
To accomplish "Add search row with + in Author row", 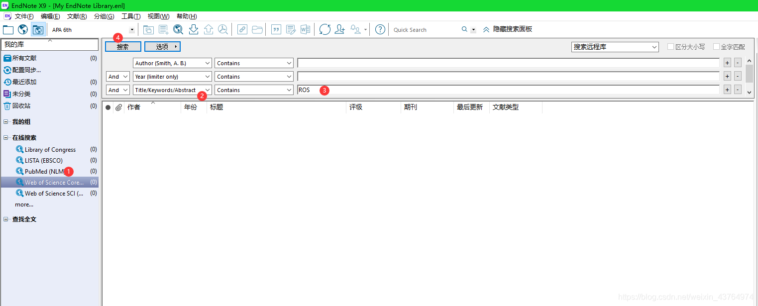I will (x=727, y=63).
